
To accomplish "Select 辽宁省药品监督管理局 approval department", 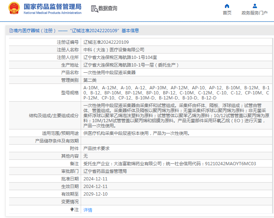I will coord(105,171).
